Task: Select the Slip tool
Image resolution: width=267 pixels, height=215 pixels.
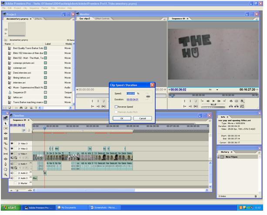Action: pos(6,154)
